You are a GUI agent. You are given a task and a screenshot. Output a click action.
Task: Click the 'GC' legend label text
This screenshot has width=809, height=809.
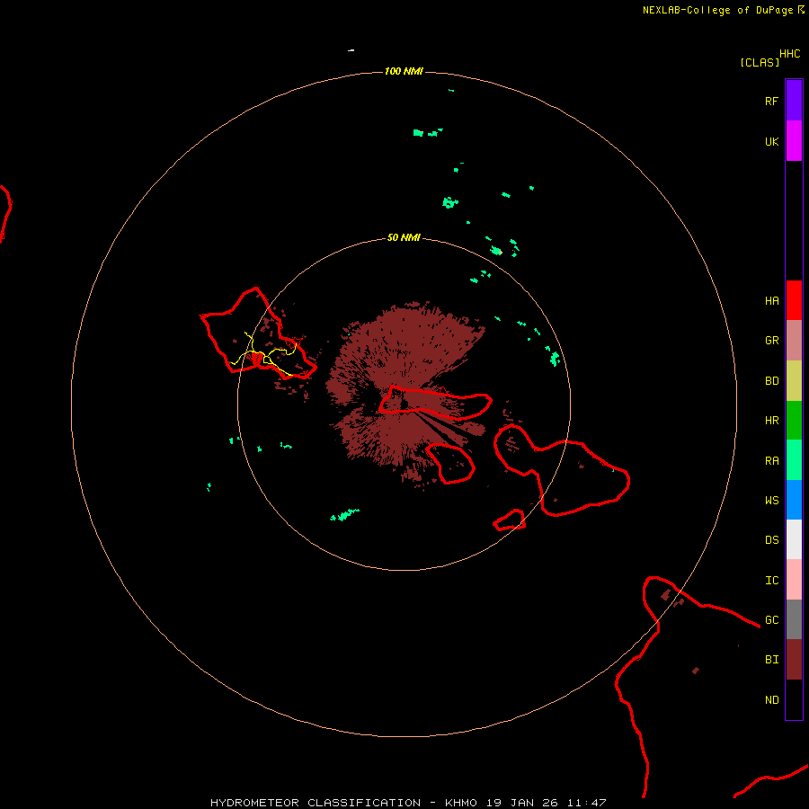tap(771, 620)
